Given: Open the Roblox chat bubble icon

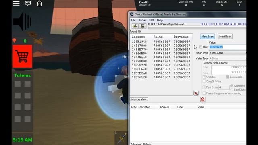Looking at the screenshot, I should click(28, 3).
